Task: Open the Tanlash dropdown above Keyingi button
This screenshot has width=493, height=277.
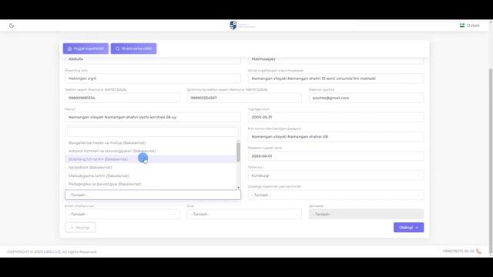Action: coord(122,214)
